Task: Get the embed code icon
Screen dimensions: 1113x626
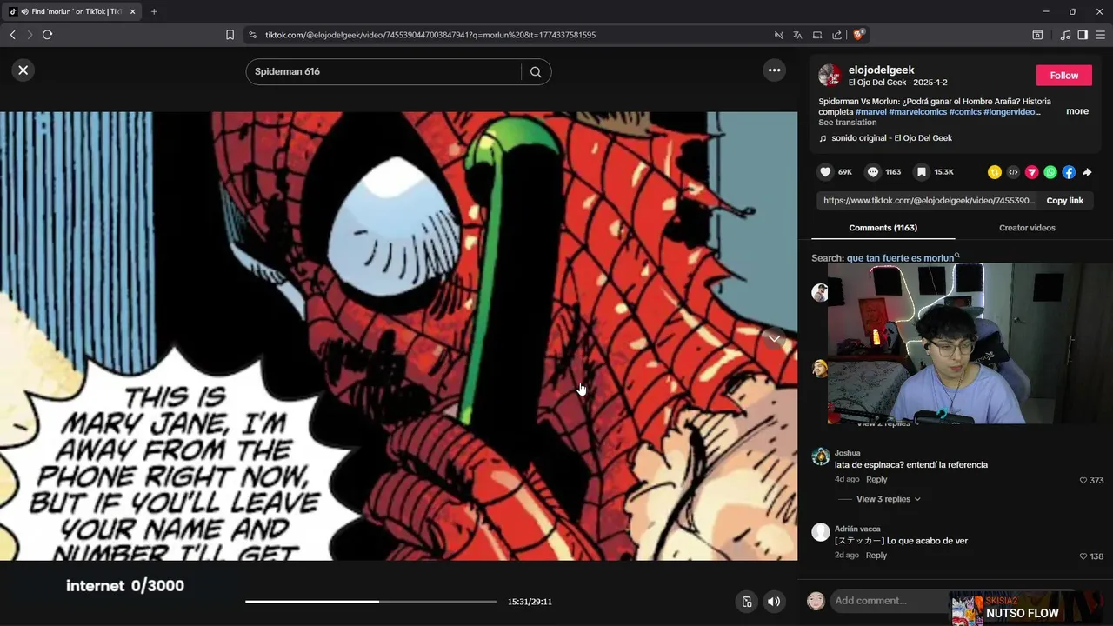Action: point(1013,172)
